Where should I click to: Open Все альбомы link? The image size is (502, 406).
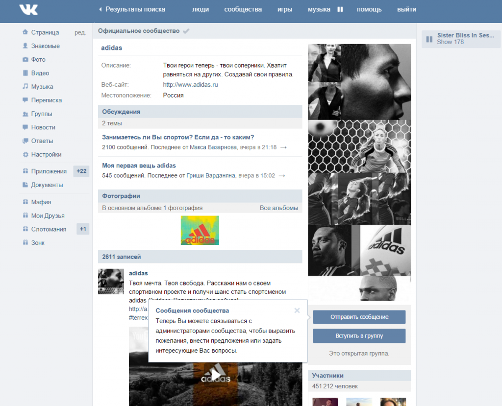[x=278, y=208]
